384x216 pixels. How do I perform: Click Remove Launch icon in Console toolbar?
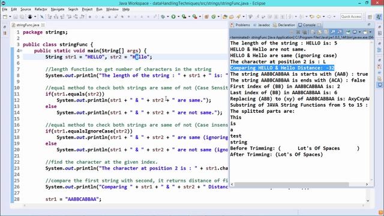(298, 32)
